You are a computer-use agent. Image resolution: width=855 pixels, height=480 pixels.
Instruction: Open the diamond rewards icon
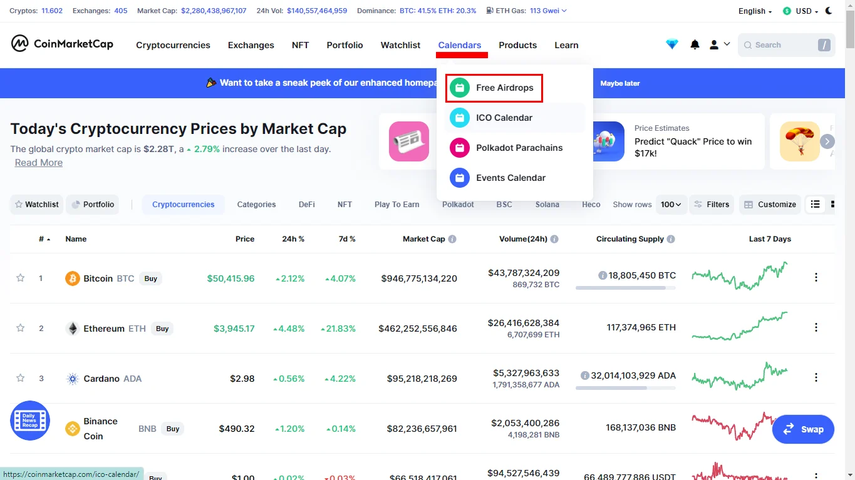(x=672, y=44)
